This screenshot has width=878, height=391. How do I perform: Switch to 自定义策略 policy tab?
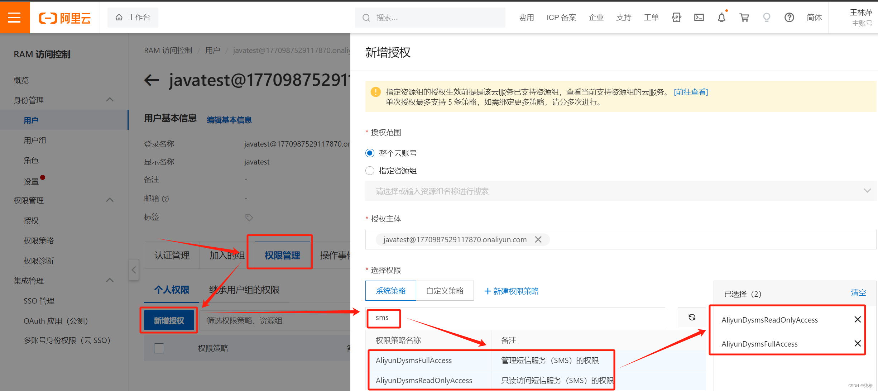pyautogui.click(x=445, y=291)
